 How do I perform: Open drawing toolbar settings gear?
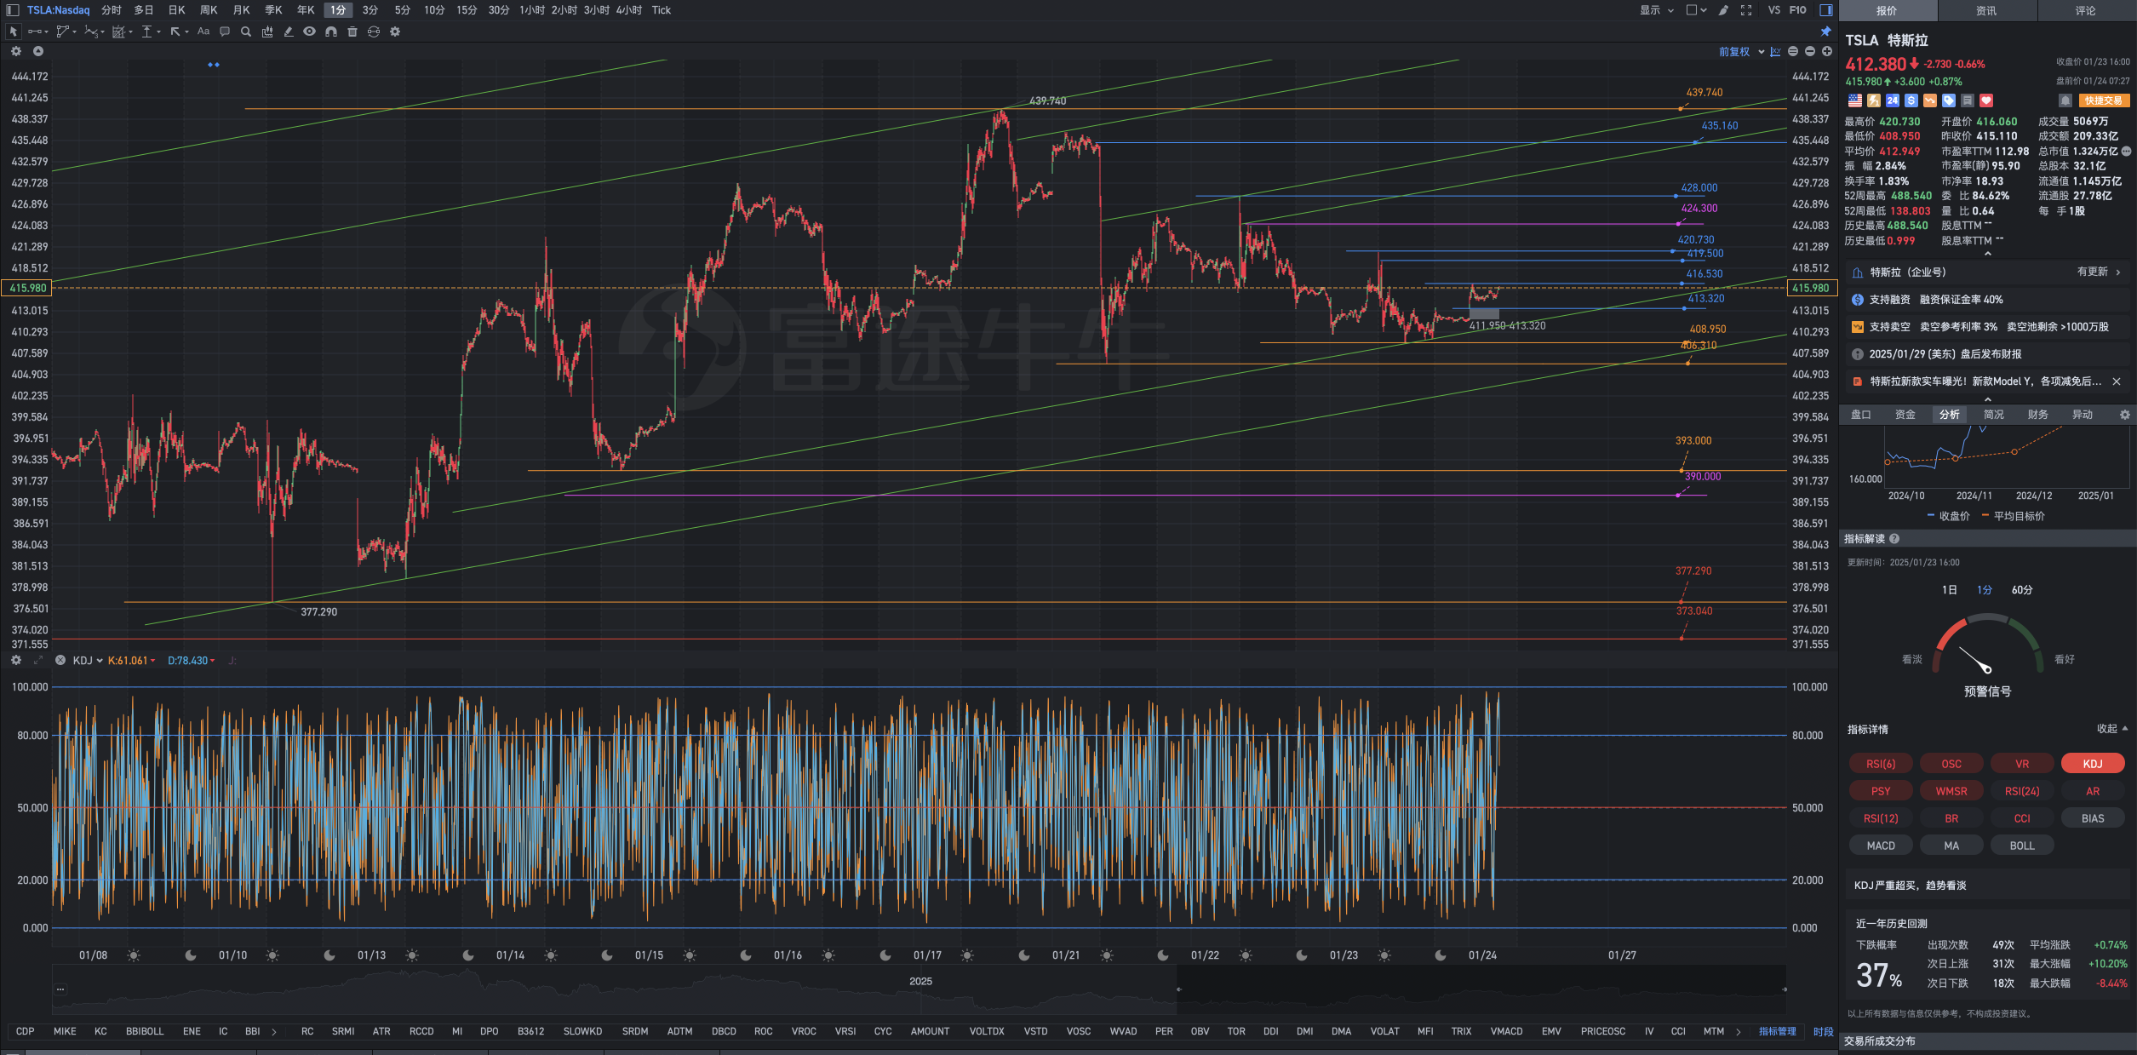(x=395, y=32)
